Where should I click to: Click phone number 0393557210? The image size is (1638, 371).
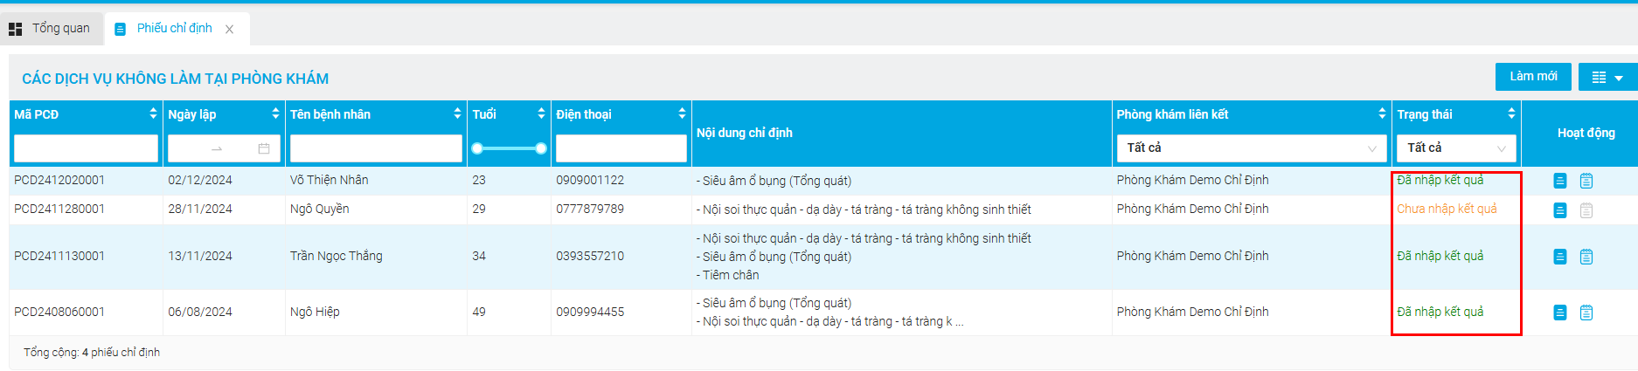point(590,256)
